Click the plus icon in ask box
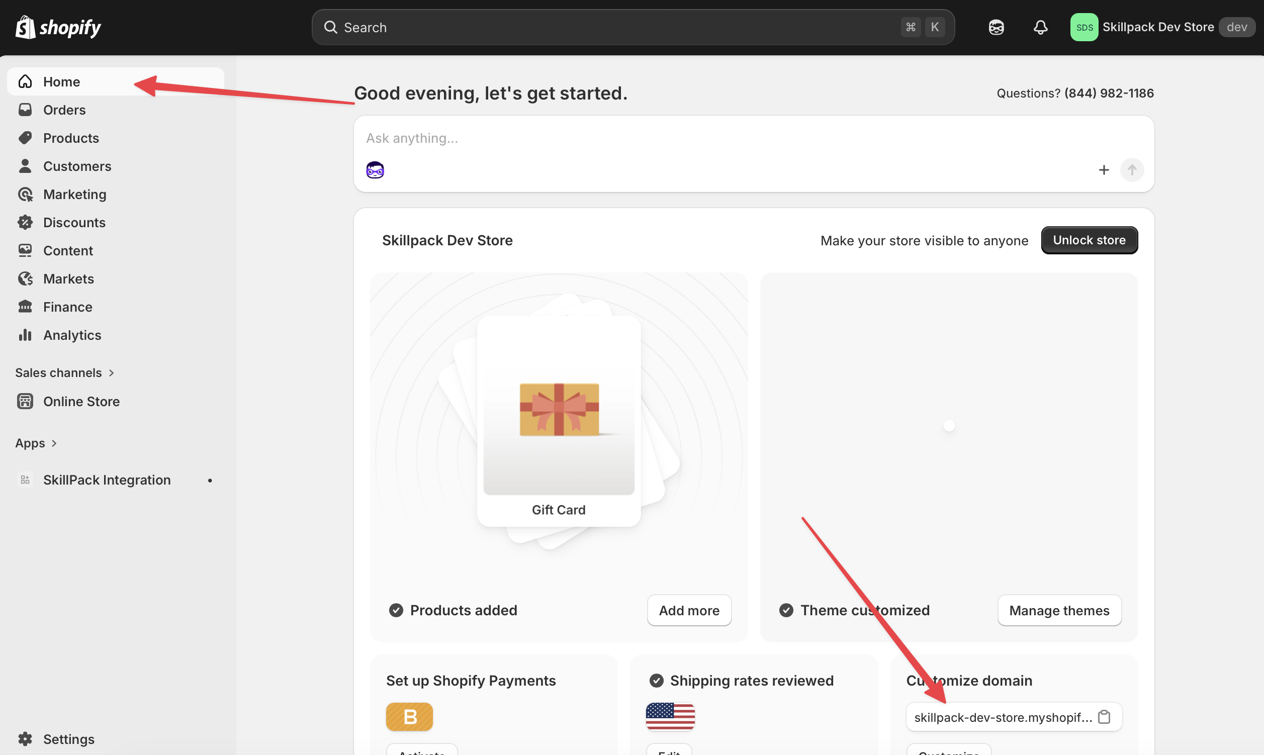Image resolution: width=1264 pixels, height=755 pixels. pos(1103,170)
